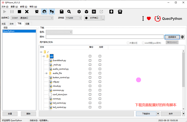The width and height of the screenshot is (187, 122).
Task: Open the 115200 baud rate dropdown
Action: click(73, 18)
